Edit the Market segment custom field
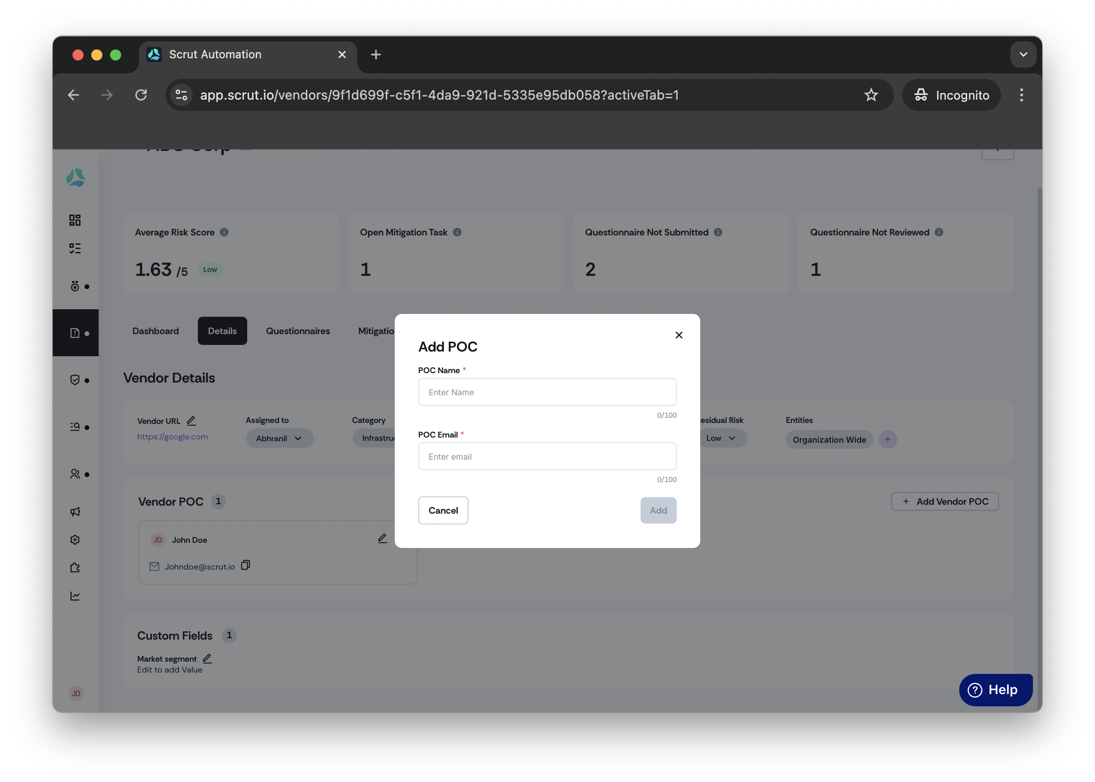Screen dimensions: 1095x782 click(207, 658)
